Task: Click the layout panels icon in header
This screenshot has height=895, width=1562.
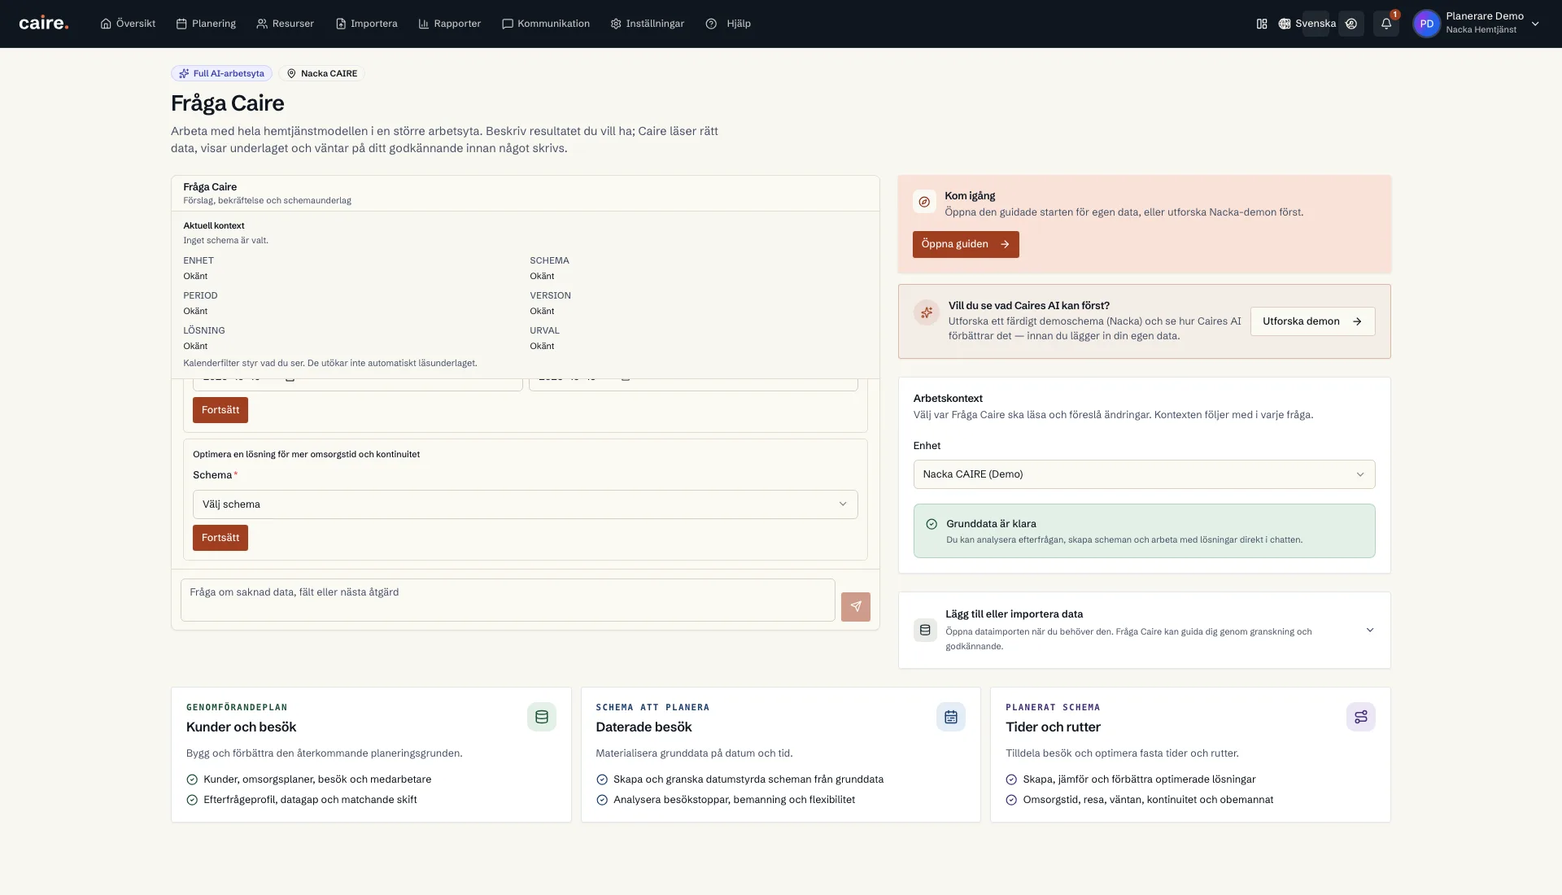Action: (1262, 24)
